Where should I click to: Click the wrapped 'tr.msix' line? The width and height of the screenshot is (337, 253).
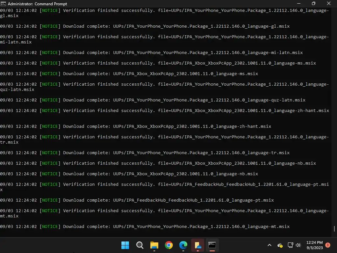9,142
